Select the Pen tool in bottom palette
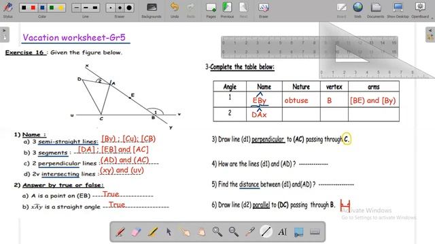 (120, 232)
